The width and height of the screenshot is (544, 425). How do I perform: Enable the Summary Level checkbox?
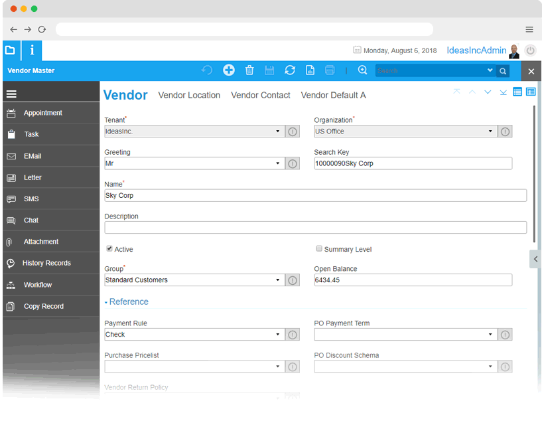point(319,249)
